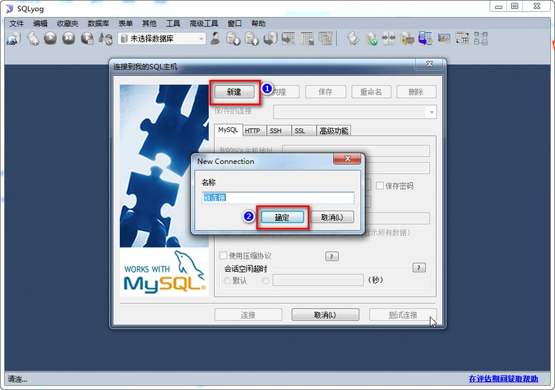Click the timeout seconds input field

pyautogui.click(x=318, y=280)
